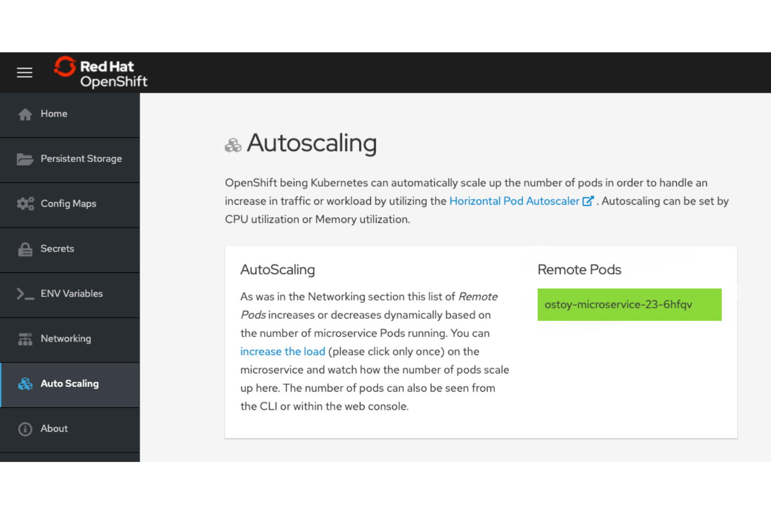Click the Red Hat OpenShift logo
771x514 pixels.
point(101,72)
